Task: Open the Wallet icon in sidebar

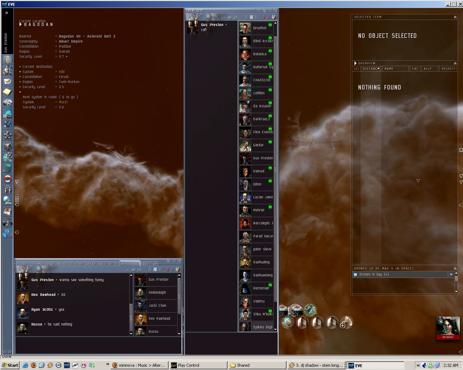Action: pyautogui.click(x=8, y=157)
